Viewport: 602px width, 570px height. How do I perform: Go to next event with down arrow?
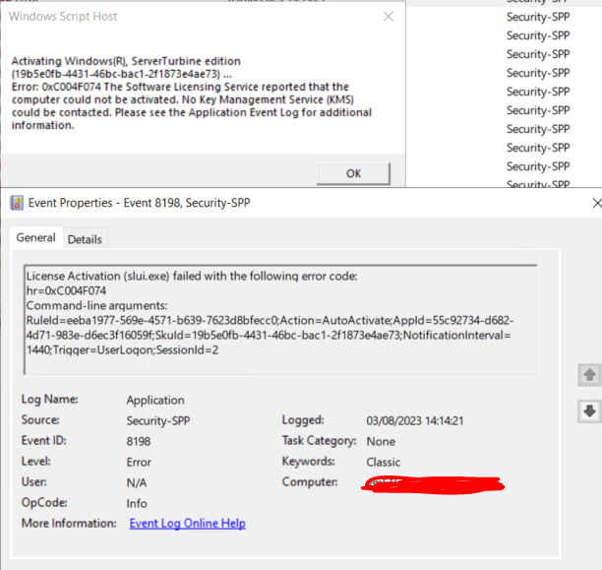(x=589, y=411)
